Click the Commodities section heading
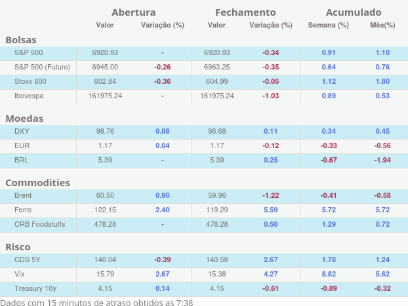The image size is (408, 306). [x=37, y=183]
